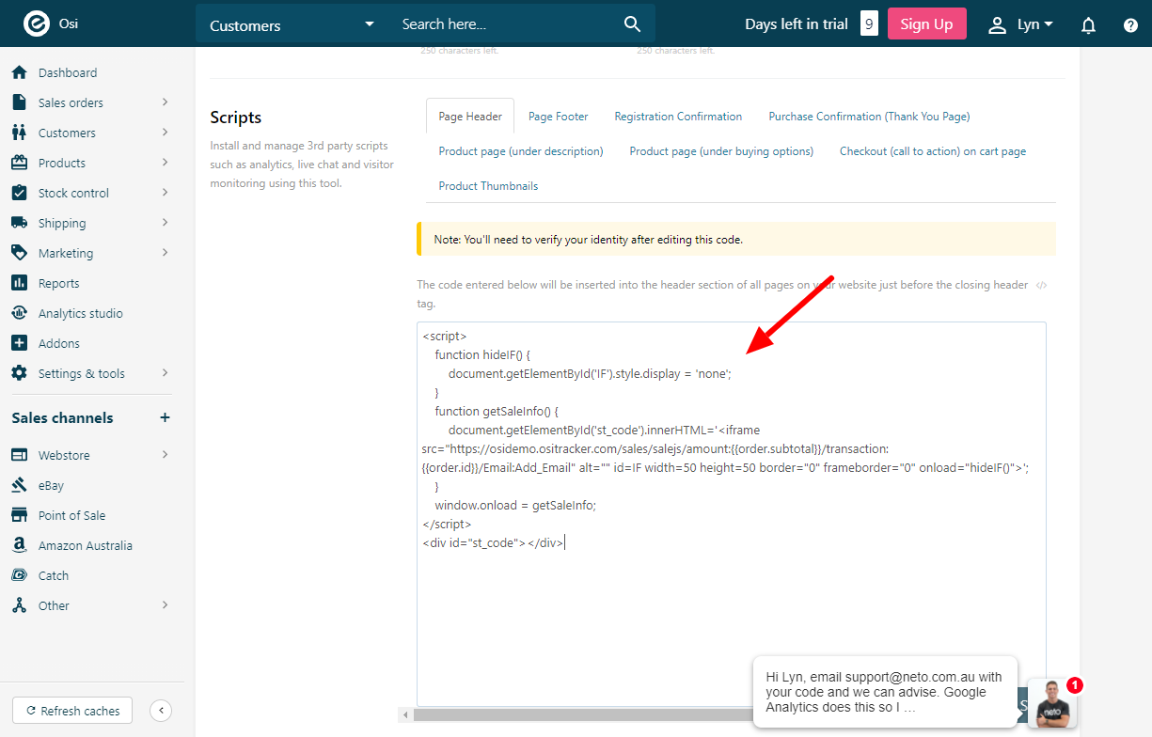Click the Products box icon
1152x737 pixels.
pyautogui.click(x=19, y=163)
